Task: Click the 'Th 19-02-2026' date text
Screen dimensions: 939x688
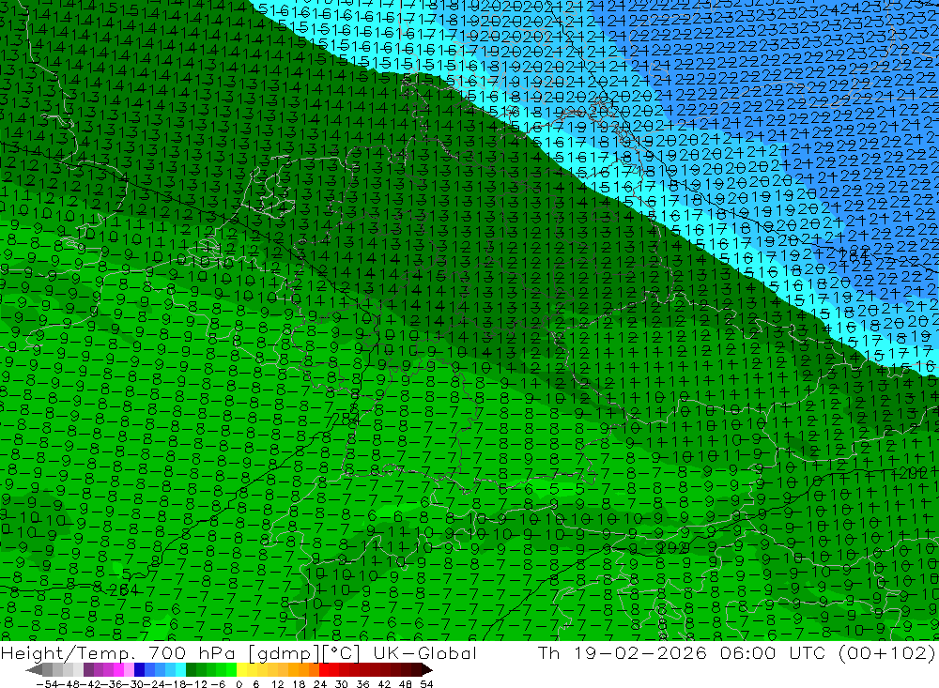Action: click(622, 653)
